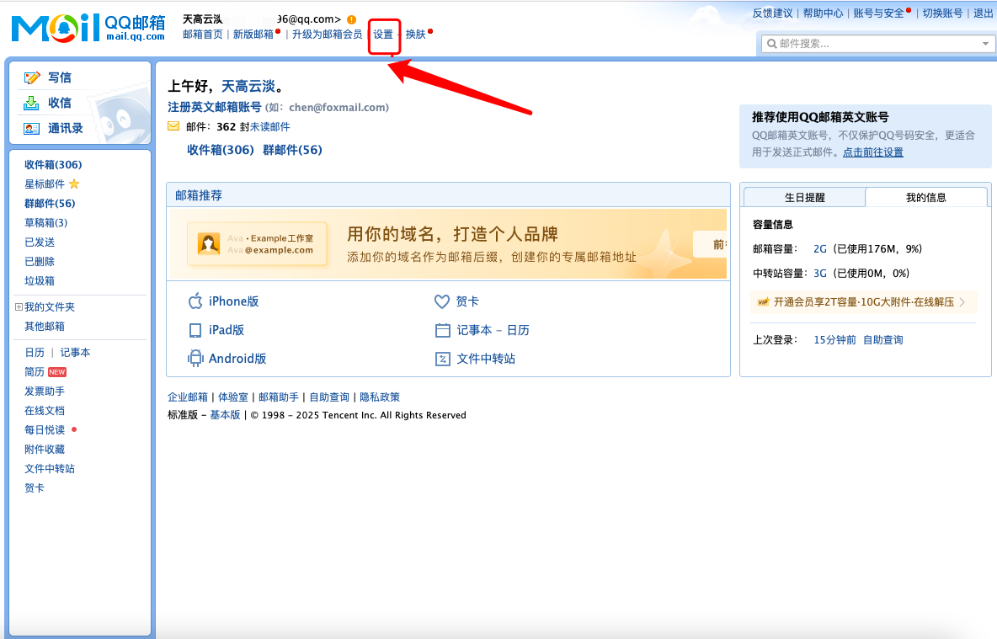Click the receive mail download icon
Viewport: 997px width, 639px height.
[x=31, y=103]
